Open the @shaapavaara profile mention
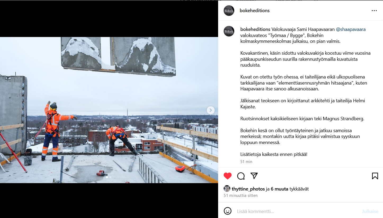The height and width of the screenshot is (218, 383). pyautogui.click(x=351, y=29)
